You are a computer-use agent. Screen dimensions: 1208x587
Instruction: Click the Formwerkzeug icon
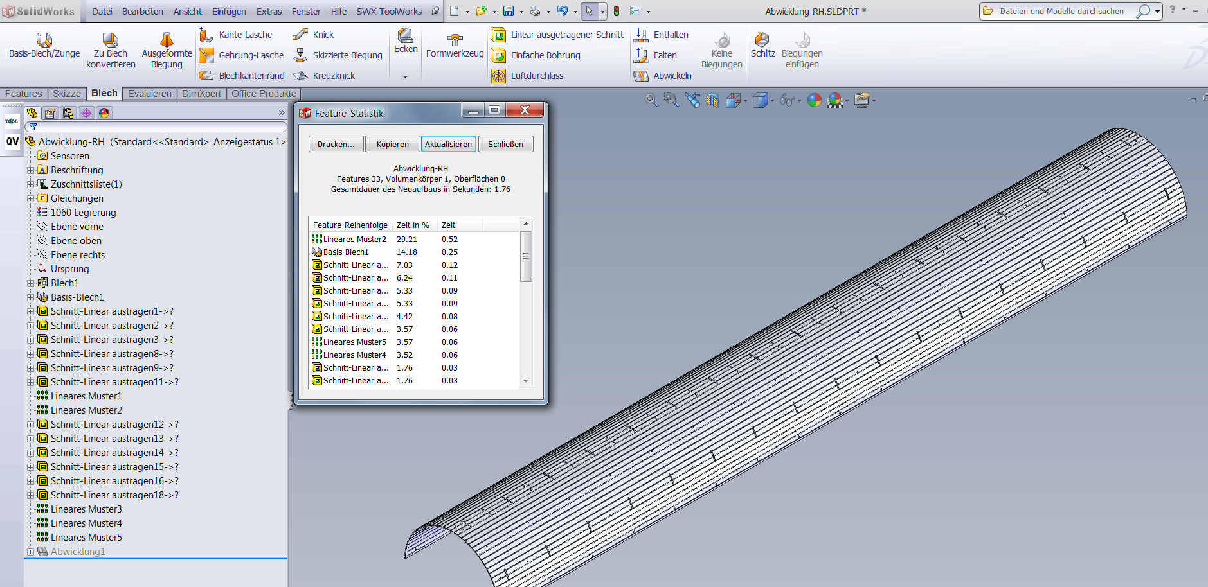tap(455, 40)
